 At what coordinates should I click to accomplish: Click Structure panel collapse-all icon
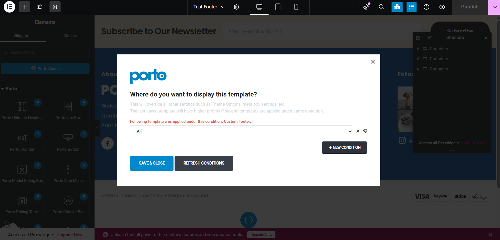pyautogui.click(x=418, y=38)
